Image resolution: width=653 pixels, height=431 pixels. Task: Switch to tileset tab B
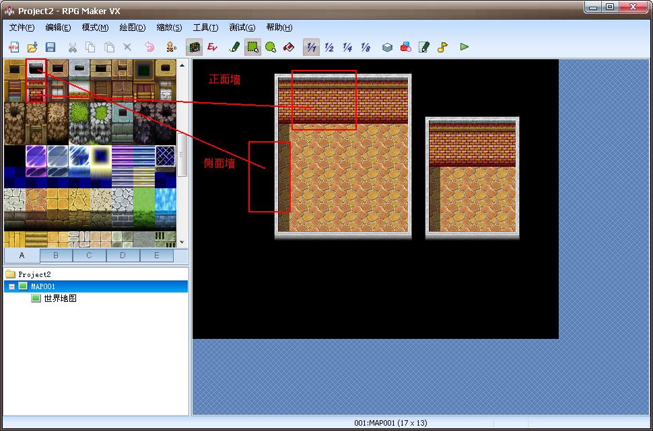tap(57, 256)
